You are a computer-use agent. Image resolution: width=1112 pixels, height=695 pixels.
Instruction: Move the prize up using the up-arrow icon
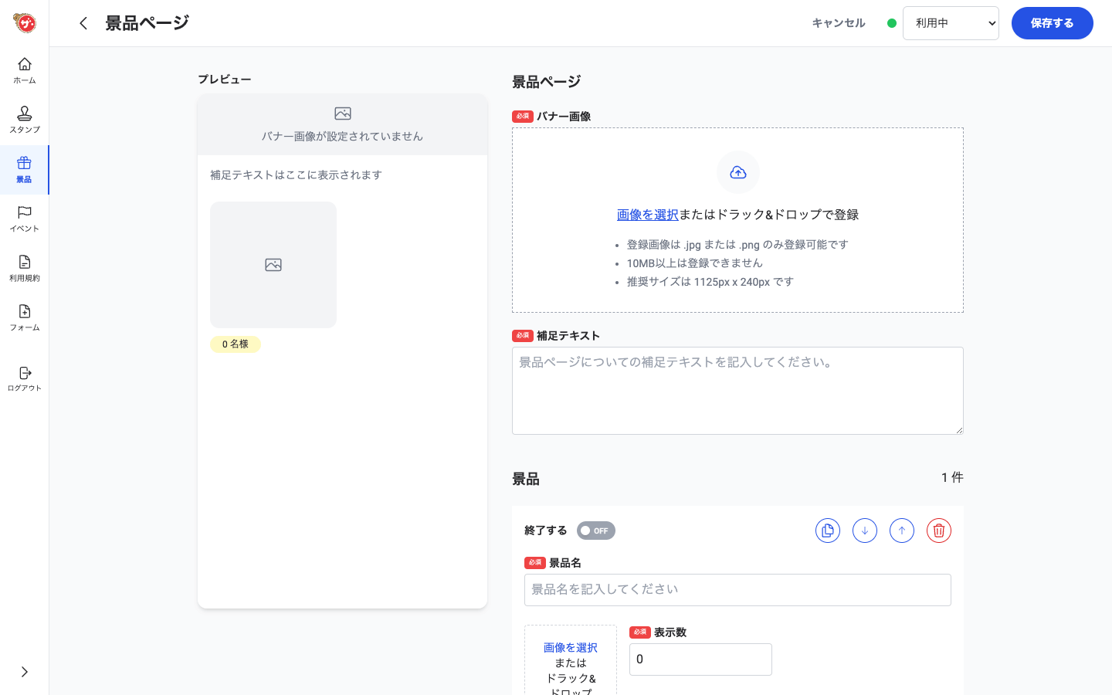coord(902,531)
